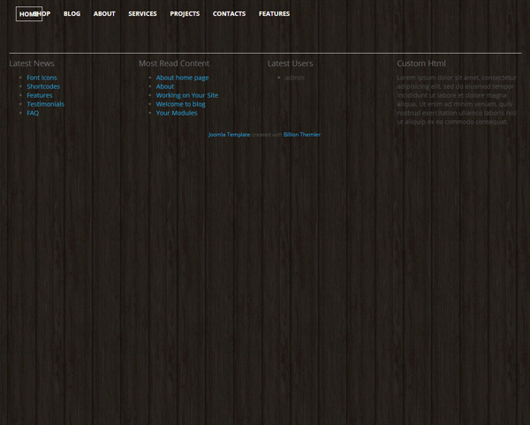Go to ABOUT in the top navigation
The height and width of the screenshot is (425, 530).
click(104, 14)
